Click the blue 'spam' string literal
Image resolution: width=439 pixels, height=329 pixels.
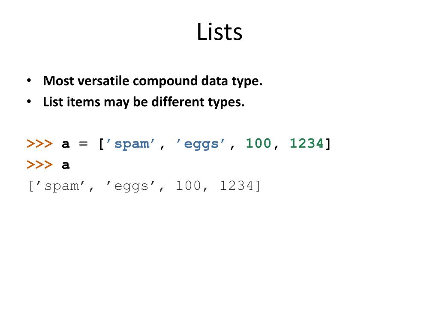coord(130,144)
